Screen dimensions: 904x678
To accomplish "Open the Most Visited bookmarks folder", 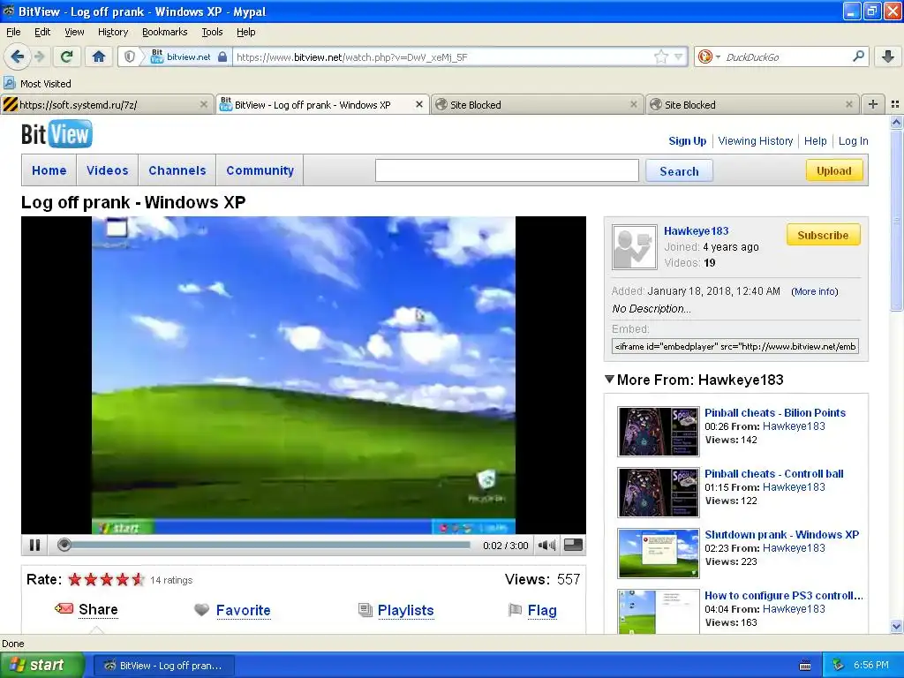I will [37, 84].
